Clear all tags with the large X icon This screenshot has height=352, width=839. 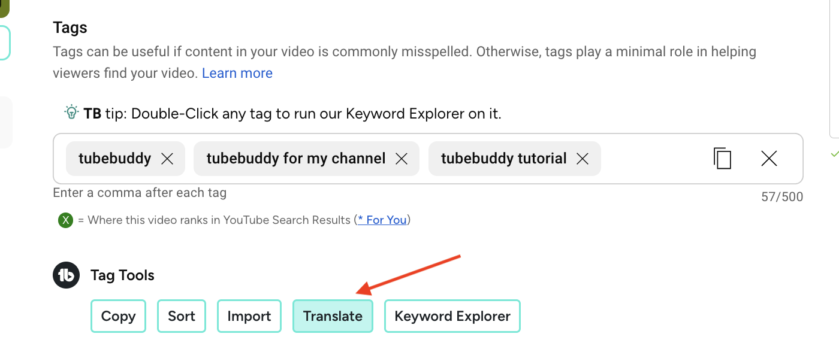pyautogui.click(x=769, y=158)
